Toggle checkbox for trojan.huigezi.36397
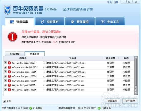Image resolution: width=141 pixels, height=111 pixels. (5, 85)
